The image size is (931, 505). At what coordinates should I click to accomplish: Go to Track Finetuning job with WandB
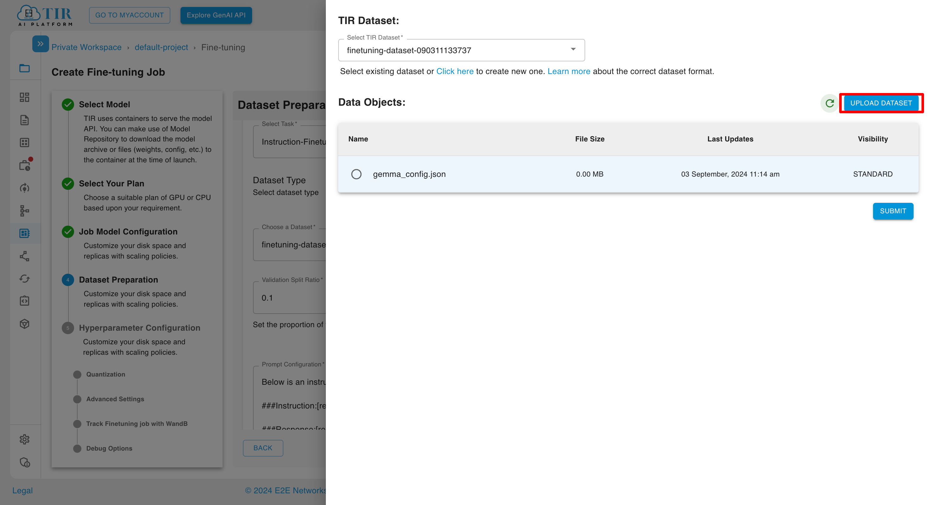[x=136, y=423]
